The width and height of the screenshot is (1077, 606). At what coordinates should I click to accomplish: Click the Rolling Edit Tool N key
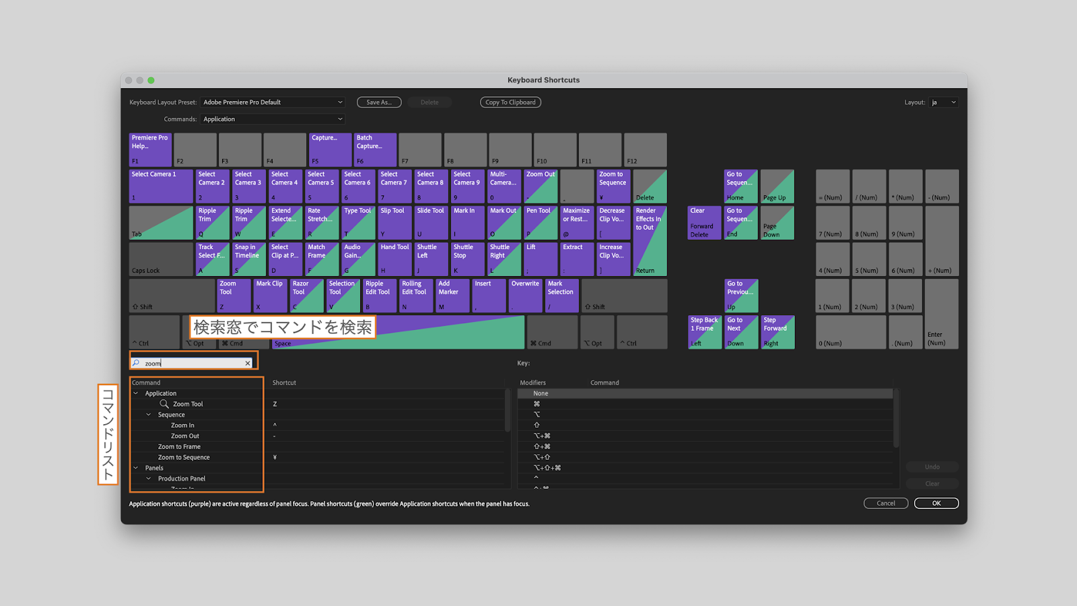[x=416, y=296]
